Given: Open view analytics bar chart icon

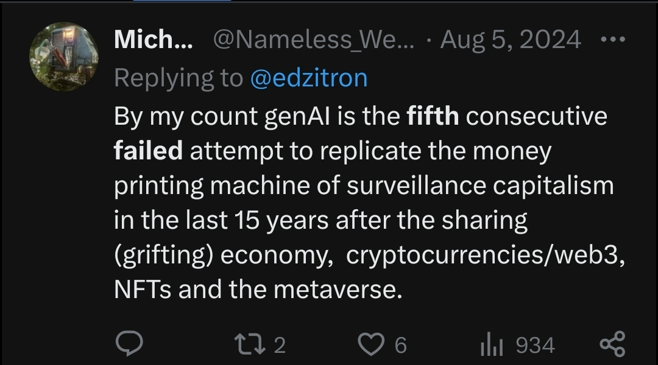Looking at the screenshot, I should pyautogui.click(x=490, y=345).
